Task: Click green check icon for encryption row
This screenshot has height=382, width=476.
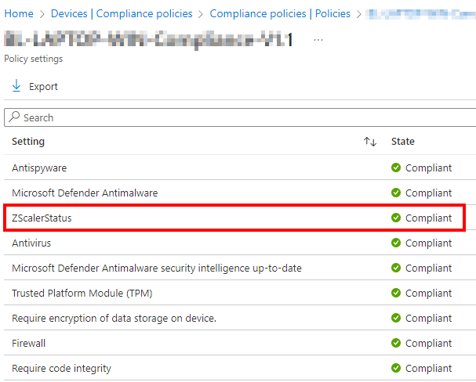Action: click(x=396, y=318)
